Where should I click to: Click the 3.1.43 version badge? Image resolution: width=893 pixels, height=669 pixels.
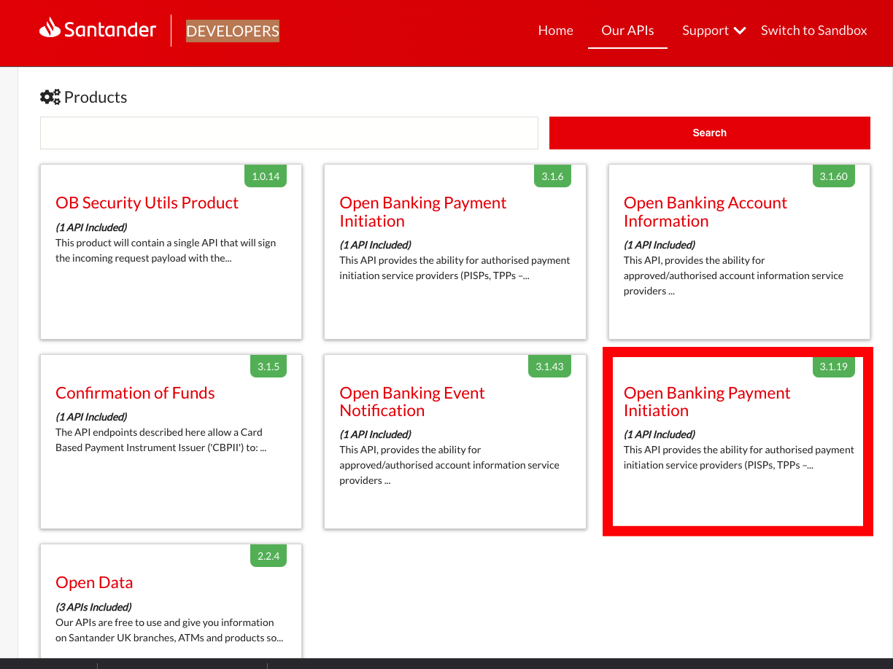pos(549,367)
